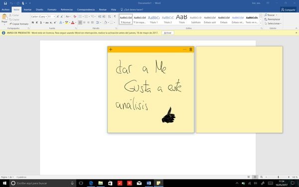Click the bullets list icon
Viewport: 299px width, 187px height.
(80, 16)
